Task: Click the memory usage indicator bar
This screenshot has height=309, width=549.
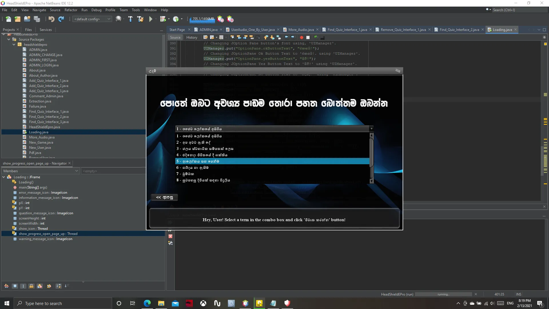Action: (x=203, y=19)
